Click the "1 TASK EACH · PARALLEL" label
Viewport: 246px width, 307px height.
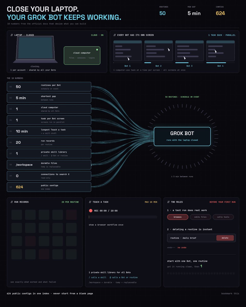pos(222,35)
